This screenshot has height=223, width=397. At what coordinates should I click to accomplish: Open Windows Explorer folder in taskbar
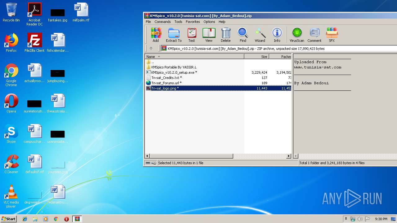(x=35, y=219)
